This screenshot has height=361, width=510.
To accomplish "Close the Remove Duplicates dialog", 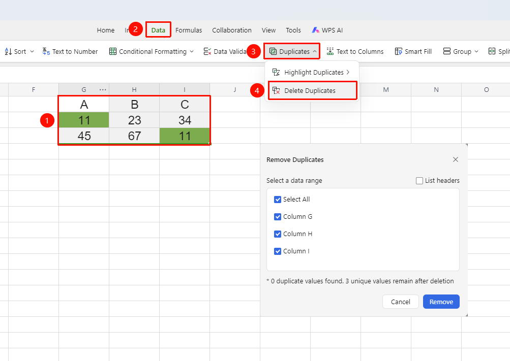I will pyautogui.click(x=456, y=159).
